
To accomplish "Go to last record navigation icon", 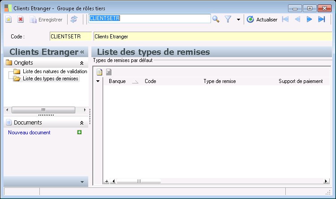I will pos(321,20).
